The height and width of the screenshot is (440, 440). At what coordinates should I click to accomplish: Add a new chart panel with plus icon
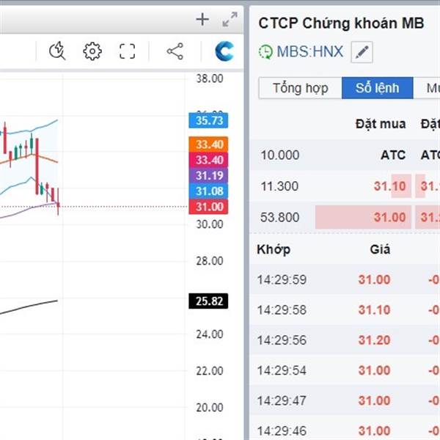(x=202, y=19)
